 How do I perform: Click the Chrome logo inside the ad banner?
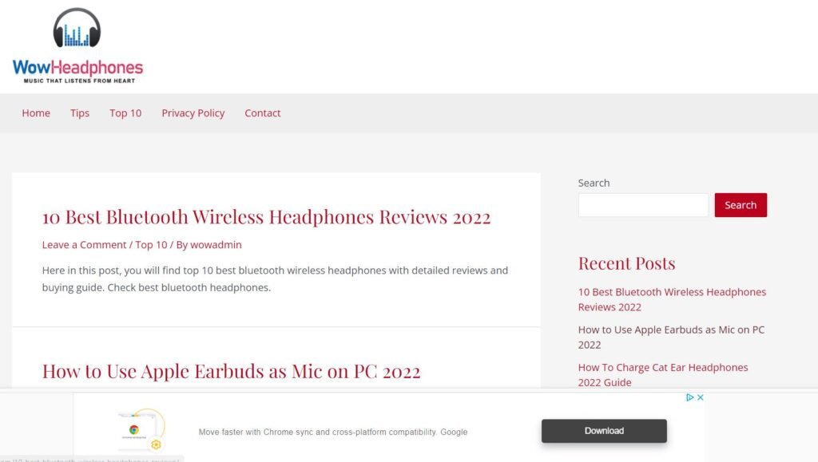pyautogui.click(x=134, y=430)
